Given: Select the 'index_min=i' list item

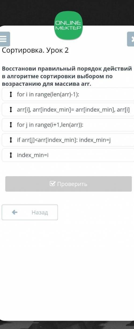Looking at the screenshot, I should pos(68,155).
